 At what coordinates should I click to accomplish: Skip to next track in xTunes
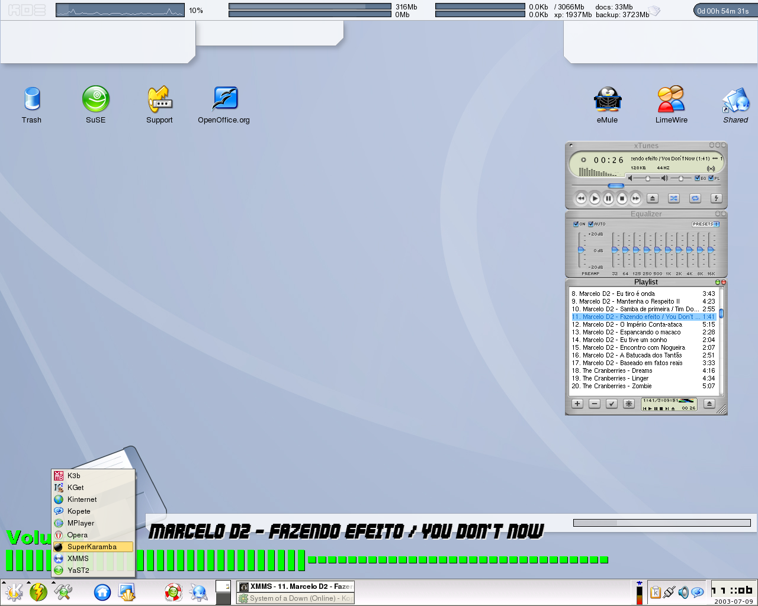tap(635, 199)
